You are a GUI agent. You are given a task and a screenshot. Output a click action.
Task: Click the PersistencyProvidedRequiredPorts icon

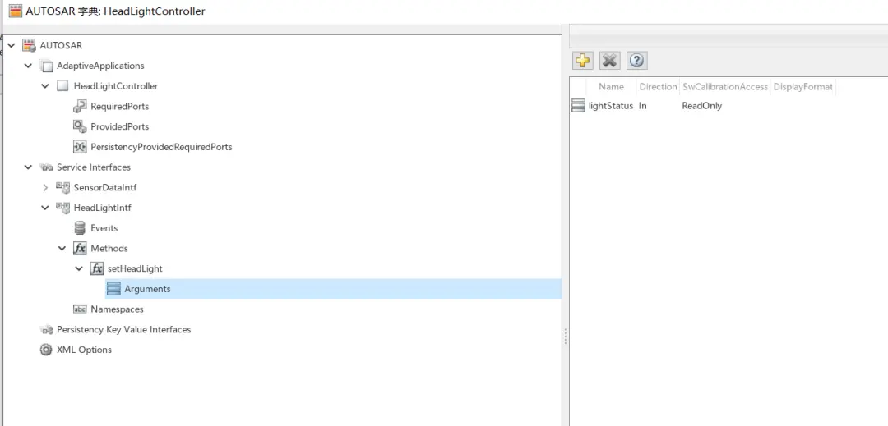[80, 147]
